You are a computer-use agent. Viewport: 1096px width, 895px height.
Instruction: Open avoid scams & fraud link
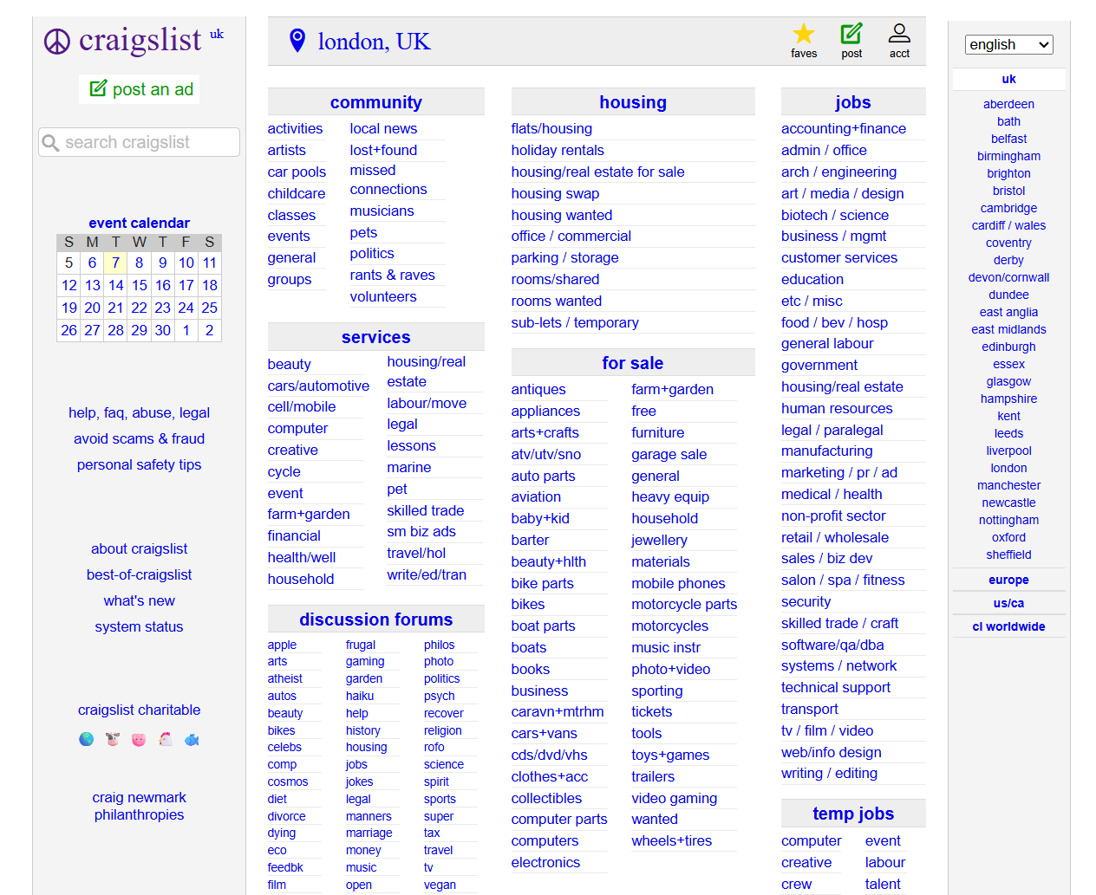click(x=139, y=438)
